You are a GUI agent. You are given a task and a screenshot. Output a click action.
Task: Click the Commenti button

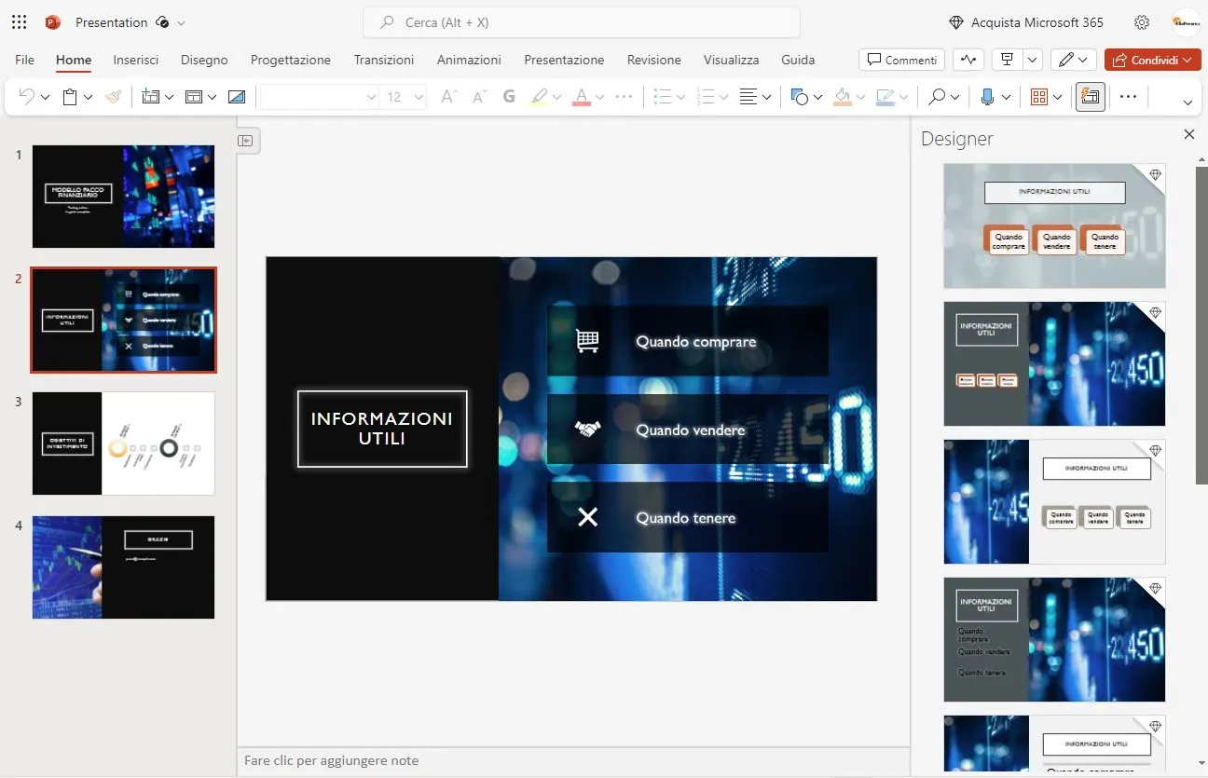[x=901, y=59]
